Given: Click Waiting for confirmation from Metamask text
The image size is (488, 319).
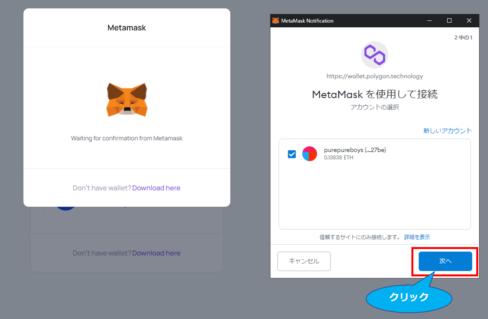Looking at the screenshot, I should [x=127, y=138].
